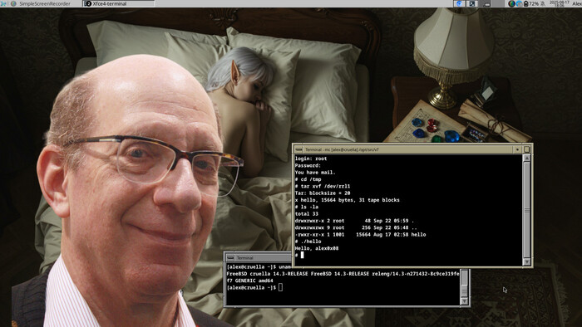Click the SimpleScreenRecorder globe icon in panel

coord(14,3)
